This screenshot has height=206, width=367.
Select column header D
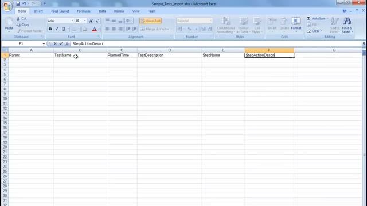coord(170,50)
